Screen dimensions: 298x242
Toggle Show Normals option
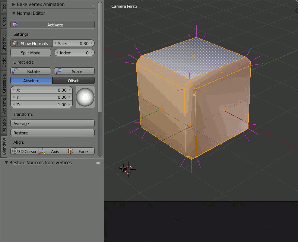pos(31,43)
